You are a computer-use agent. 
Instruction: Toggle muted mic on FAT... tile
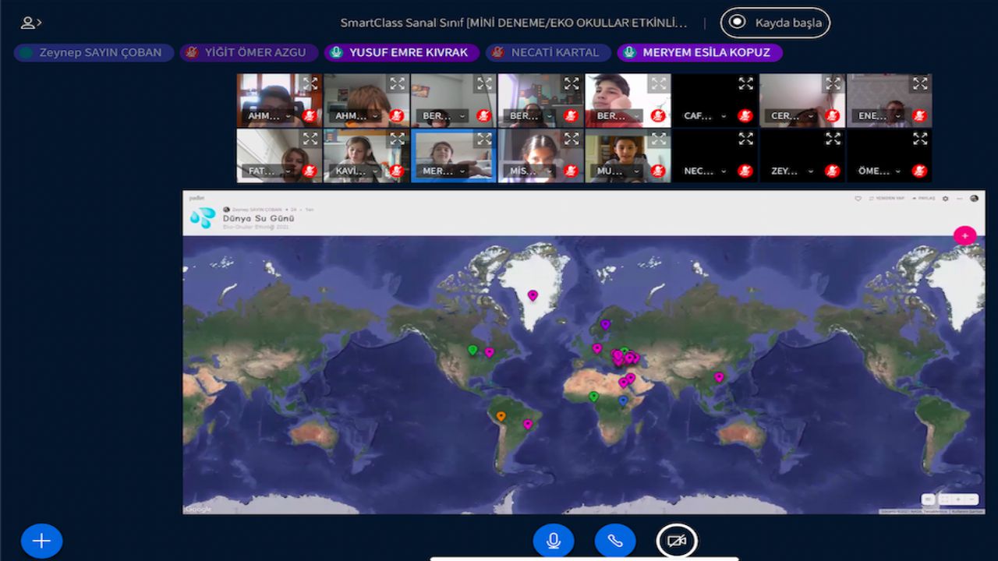click(309, 171)
